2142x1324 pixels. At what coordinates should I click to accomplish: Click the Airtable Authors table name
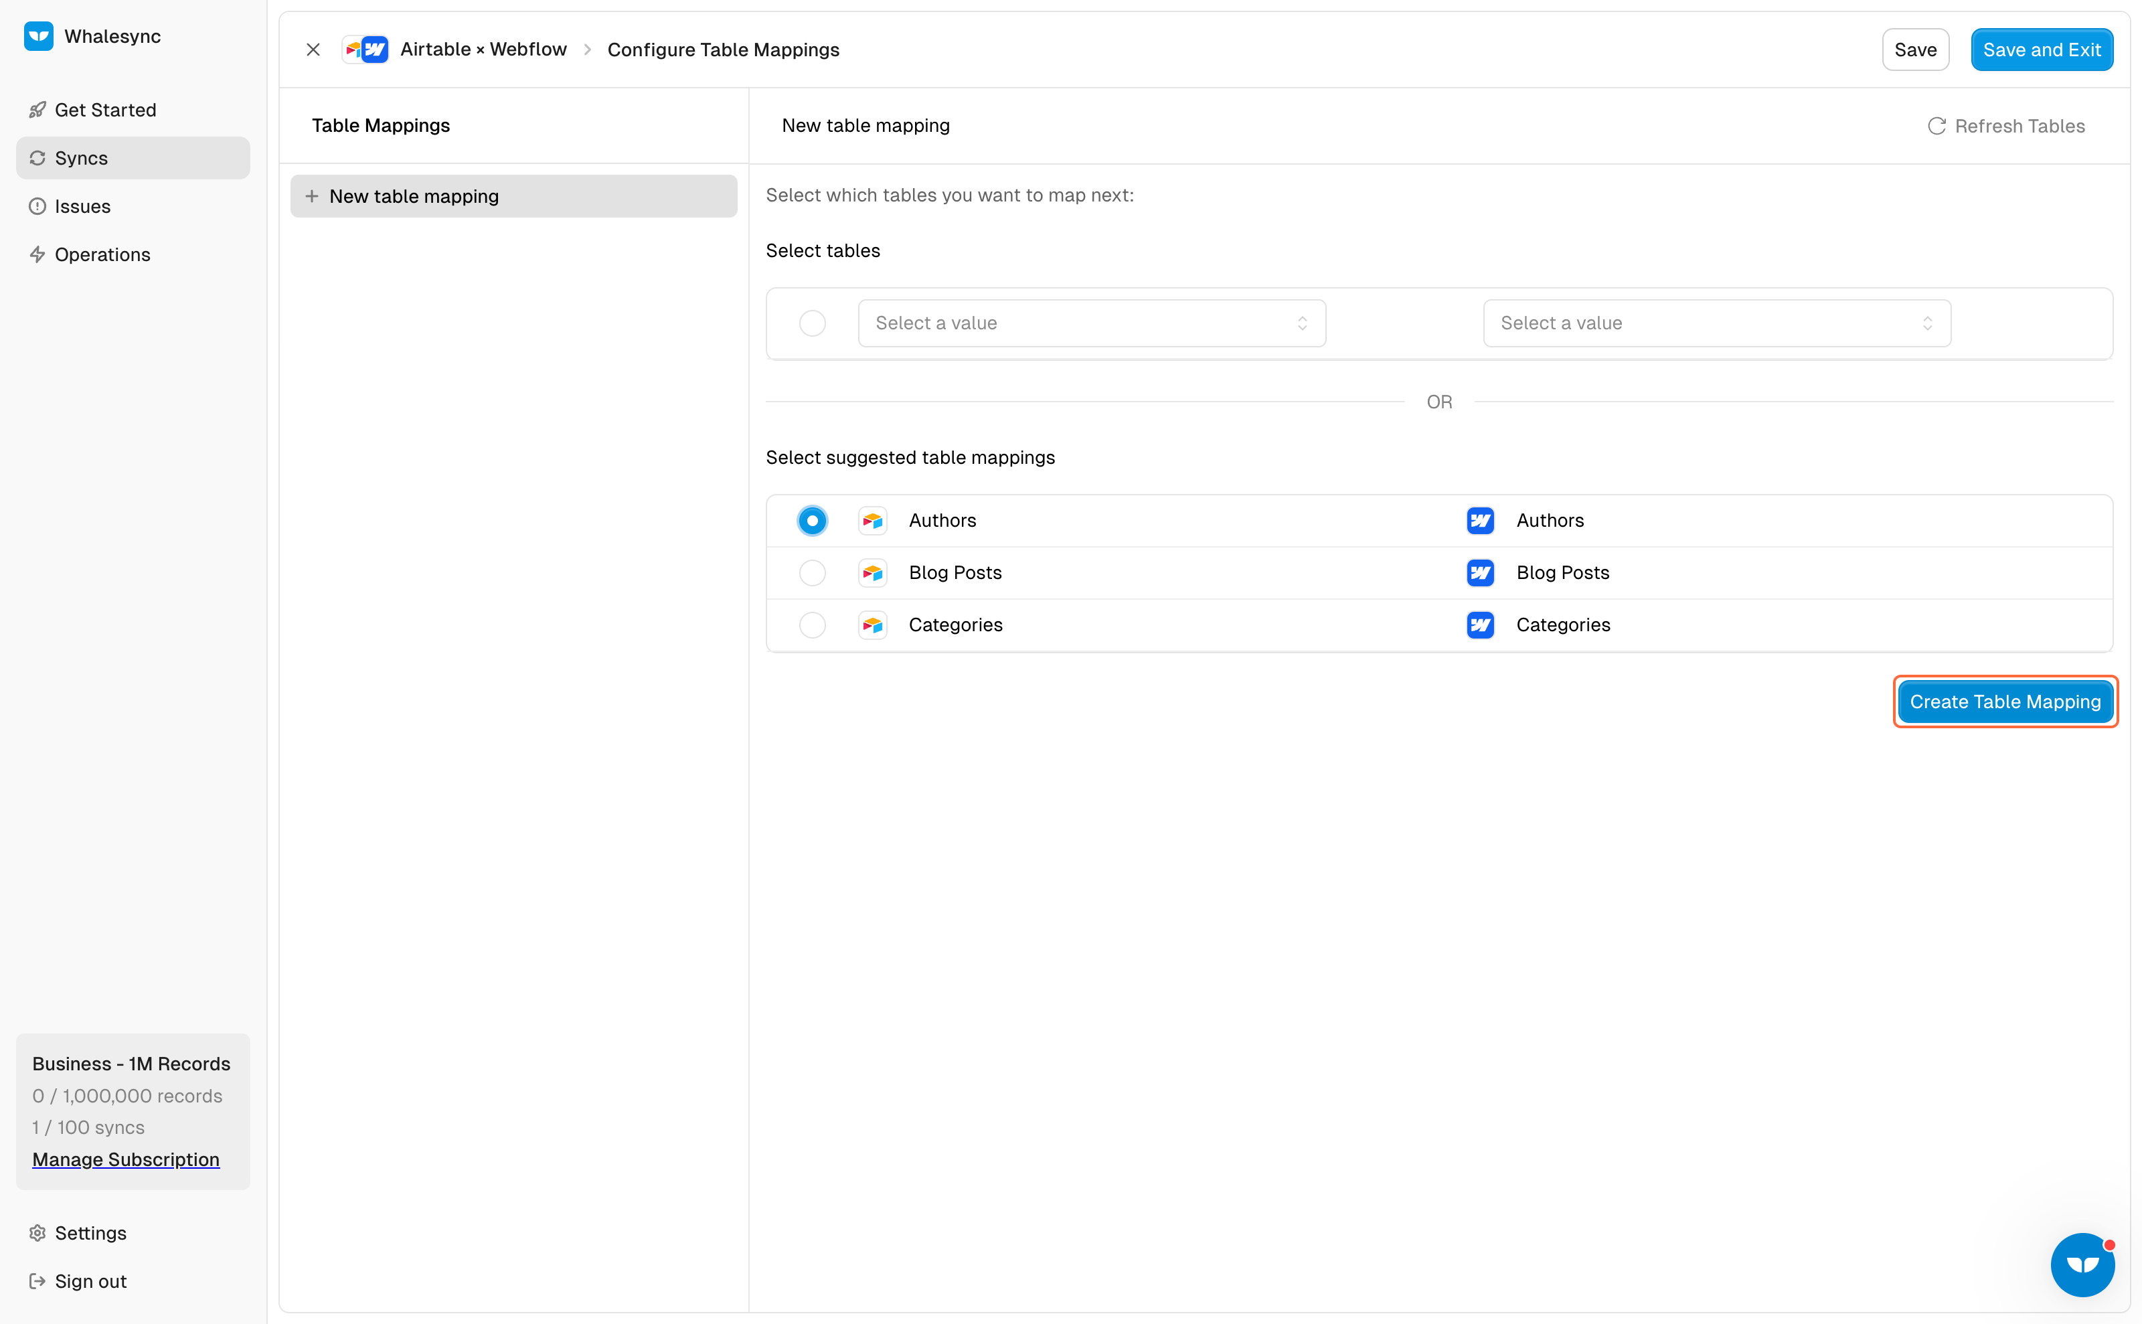tap(942, 520)
